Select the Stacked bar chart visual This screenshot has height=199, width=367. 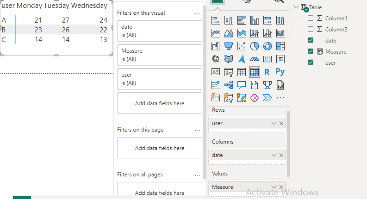(x=215, y=21)
